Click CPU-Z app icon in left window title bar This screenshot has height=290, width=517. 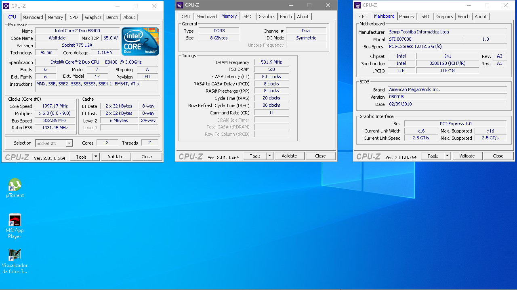pos(6,6)
